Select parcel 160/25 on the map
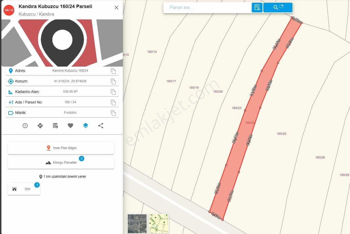 [281, 134]
